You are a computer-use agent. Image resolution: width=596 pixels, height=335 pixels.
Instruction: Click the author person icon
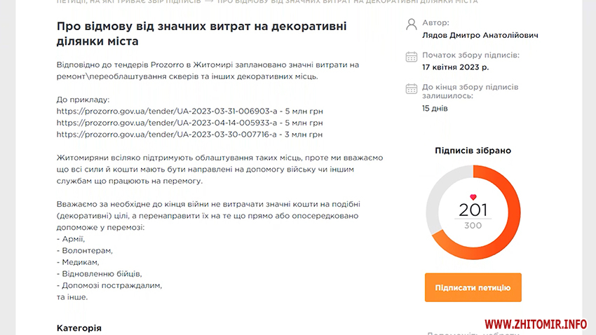pyautogui.click(x=411, y=25)
